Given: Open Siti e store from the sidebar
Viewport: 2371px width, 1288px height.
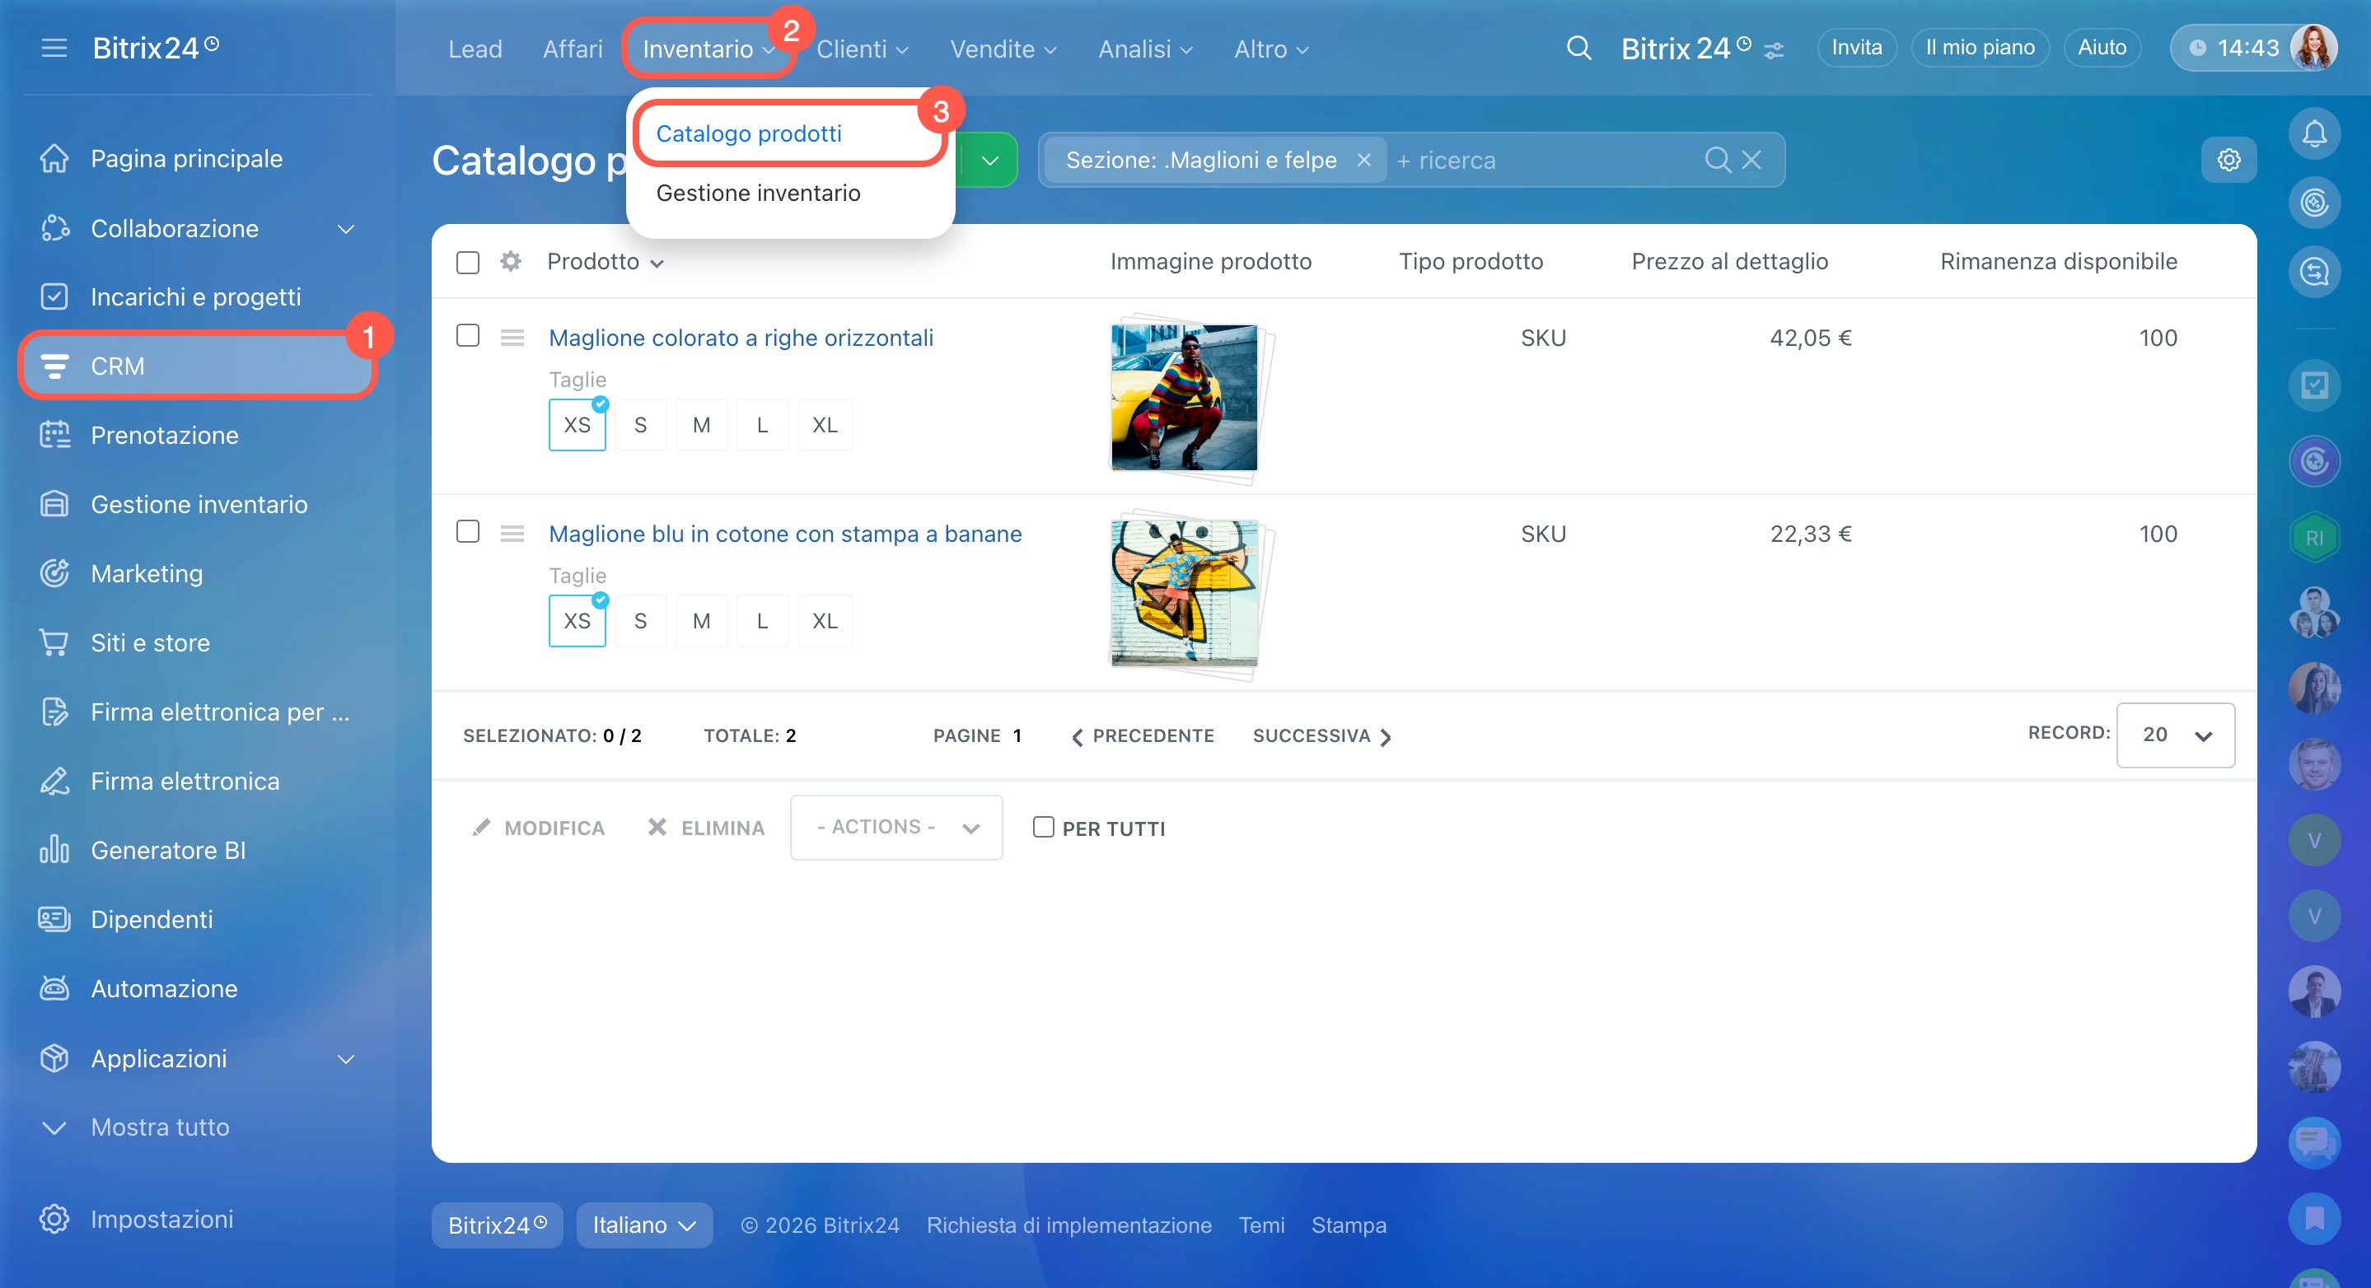Looking at the screenshot, I should (150, 642).
